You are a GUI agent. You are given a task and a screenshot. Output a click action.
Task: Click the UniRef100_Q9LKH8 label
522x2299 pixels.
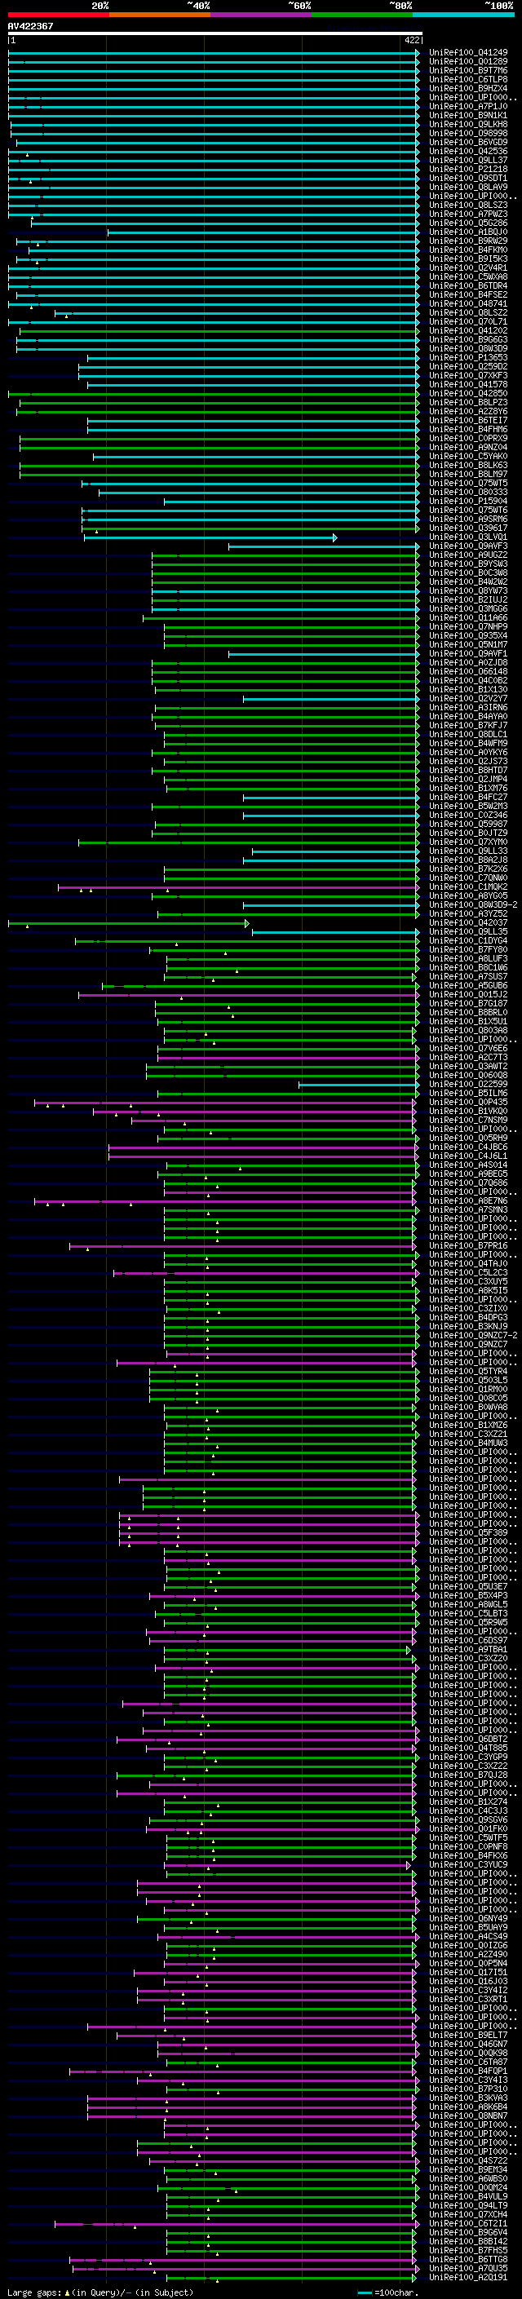[x=468, y=124]
